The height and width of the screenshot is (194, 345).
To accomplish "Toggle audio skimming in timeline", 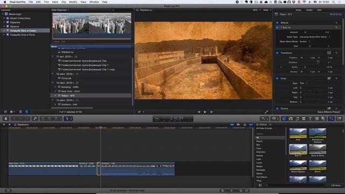I will tap(238, 124).
